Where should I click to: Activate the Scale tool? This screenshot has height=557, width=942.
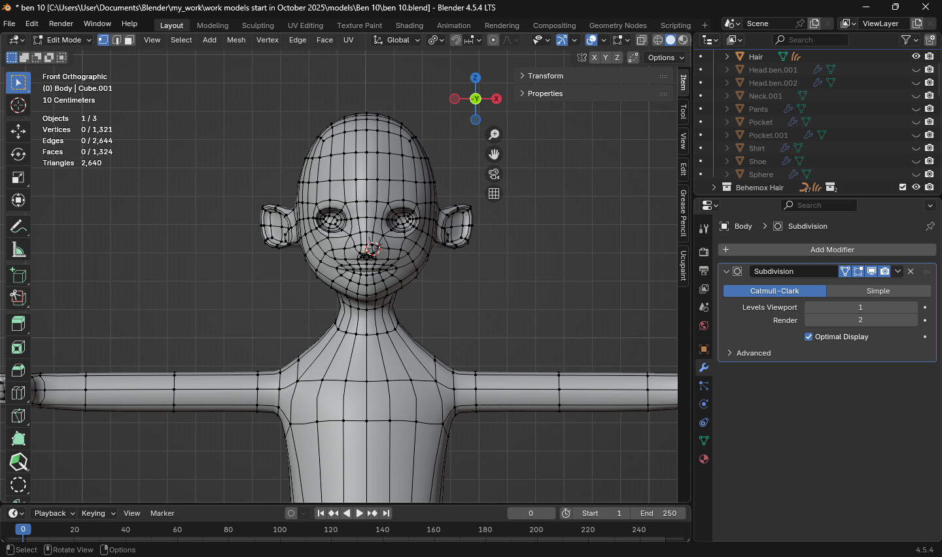click(18, 177)
